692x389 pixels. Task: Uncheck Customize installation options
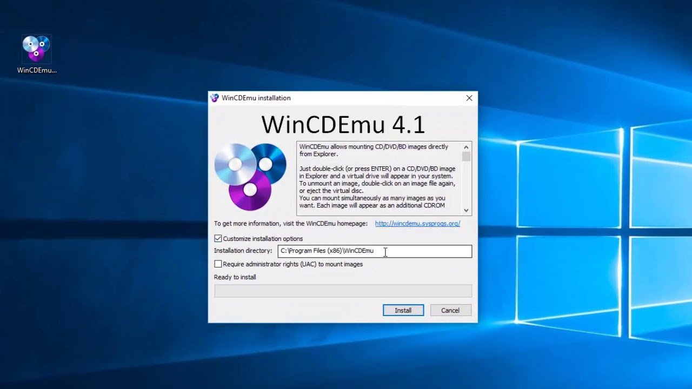(x=218, y=238)
